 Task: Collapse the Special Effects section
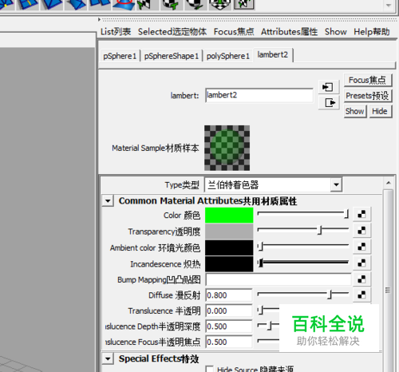click(108, 358)
